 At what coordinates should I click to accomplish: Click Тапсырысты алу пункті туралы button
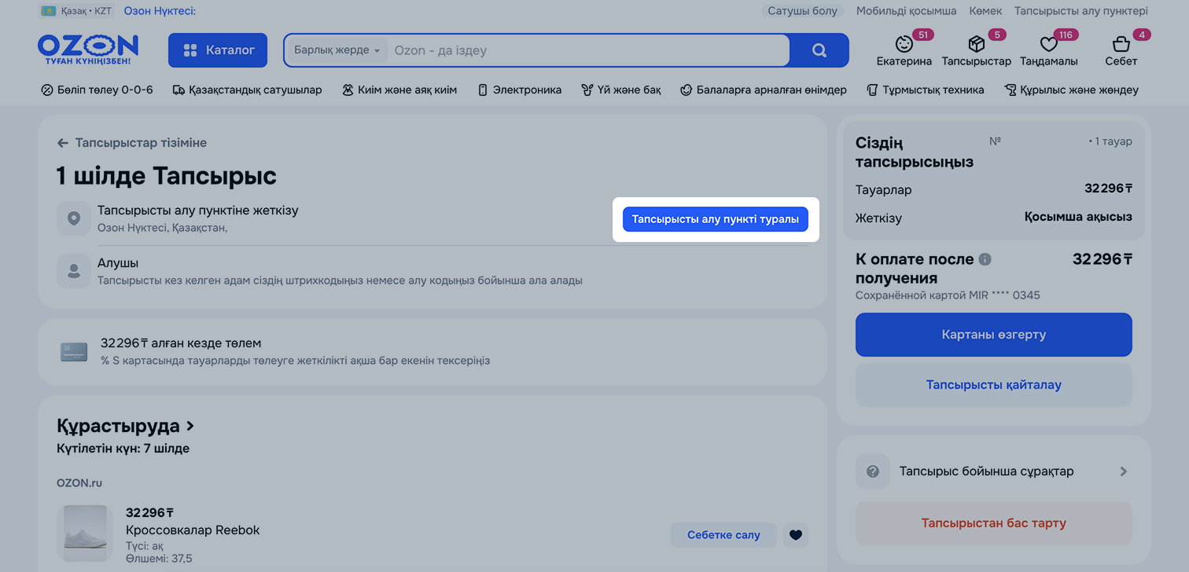click(x=716, y=219)
